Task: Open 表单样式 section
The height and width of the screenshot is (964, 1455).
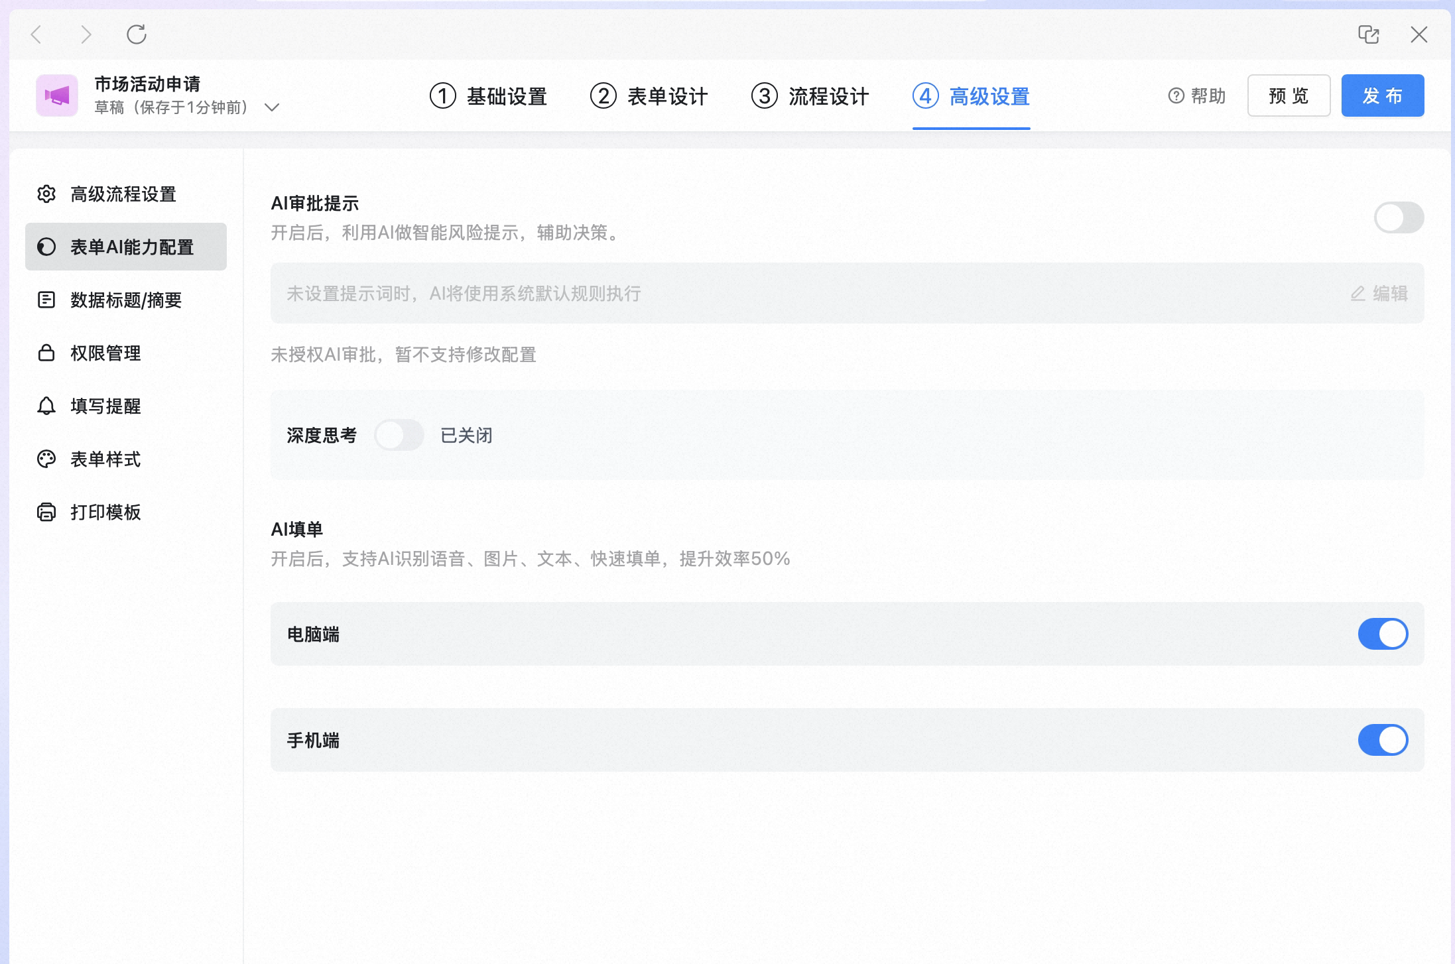Action: [x=126, y=459]
